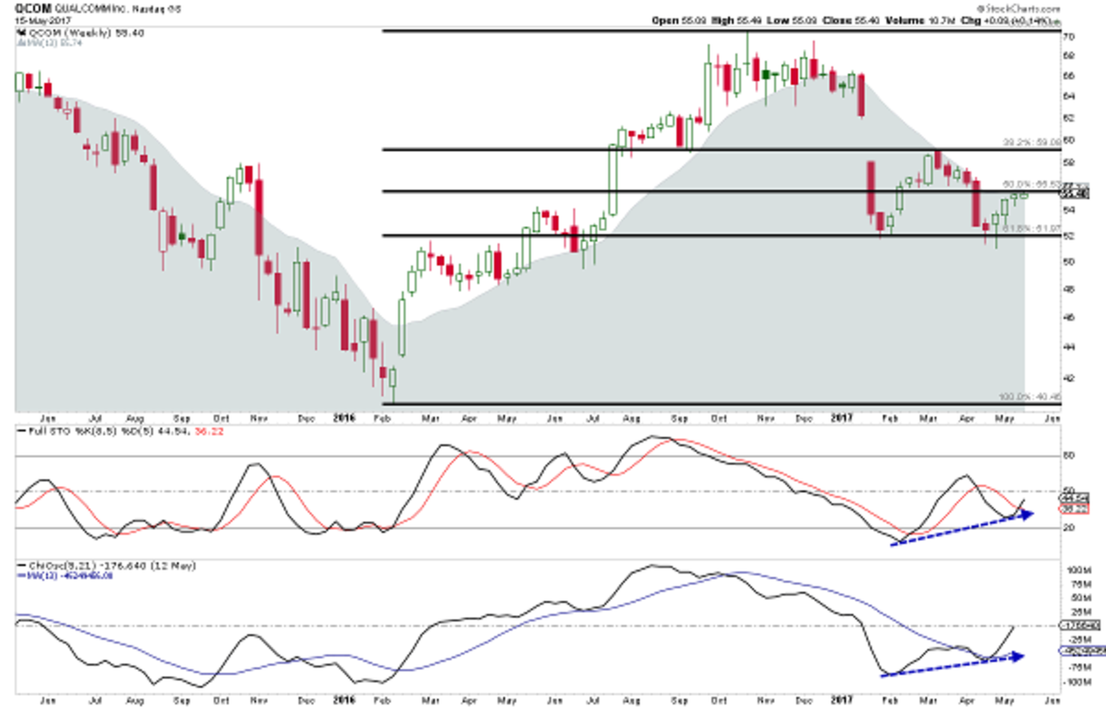Click the 42 price axis label
Screen dimensions: 1106x708
coord(1070,378)
